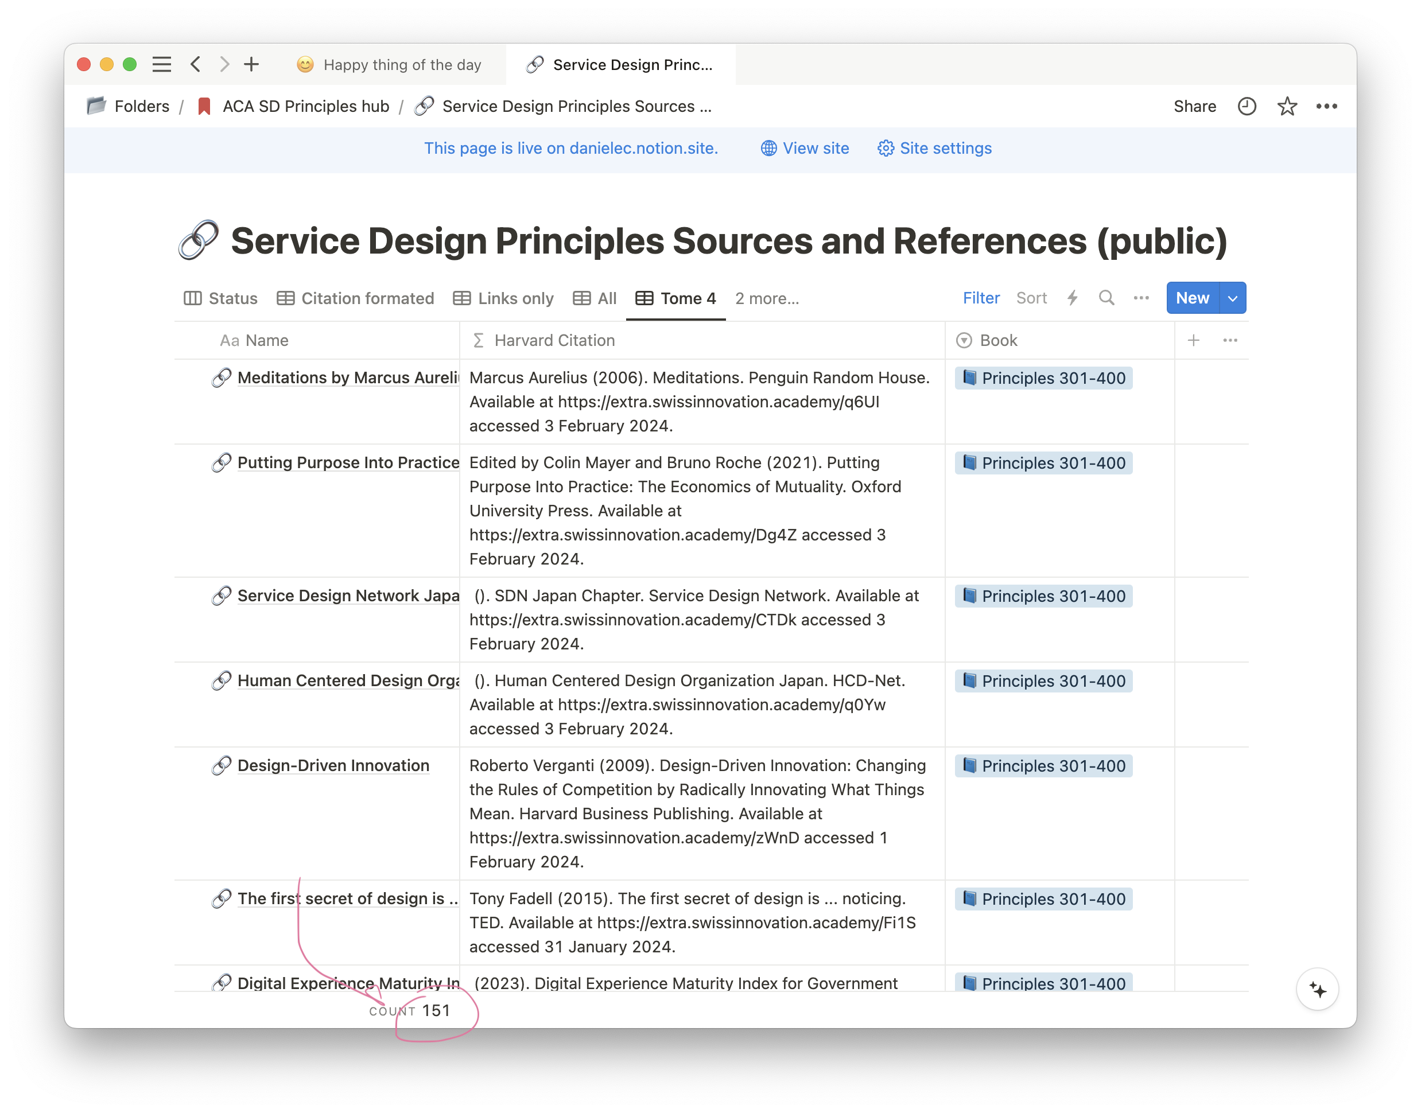
Task: Add page to favorites with star icon
Action: point(1287,106)
